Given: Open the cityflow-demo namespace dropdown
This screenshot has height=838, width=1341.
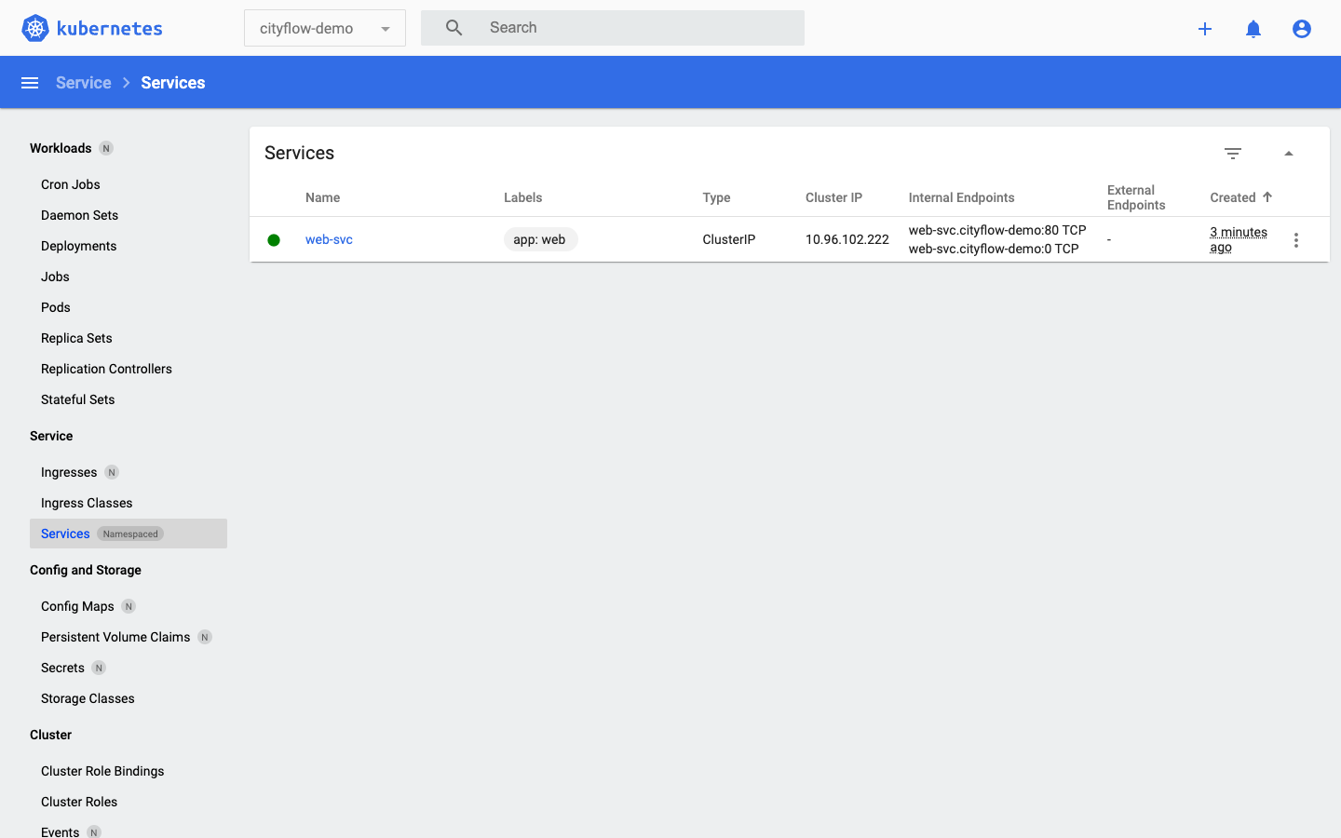Looking at the screenshot, I should pyautogui.click(x=325, y=28).
